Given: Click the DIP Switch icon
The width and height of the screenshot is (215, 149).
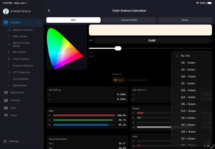Looking at the screenshot, I should [x=9, y=52].
